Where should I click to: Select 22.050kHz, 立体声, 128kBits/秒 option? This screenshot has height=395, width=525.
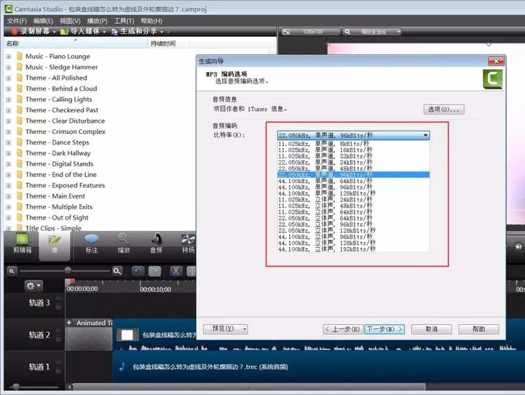[x=353, y=231]
